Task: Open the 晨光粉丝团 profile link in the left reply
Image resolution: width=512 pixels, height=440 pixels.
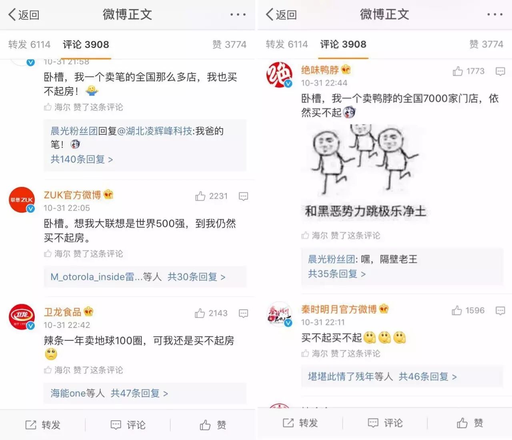Action: click(74, 131)
